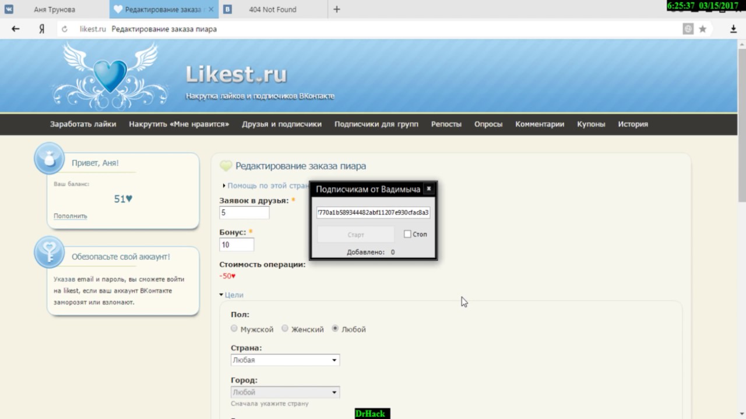Open Комментарии menu item
The image size is (746, 419).
(x=540, y=124)
